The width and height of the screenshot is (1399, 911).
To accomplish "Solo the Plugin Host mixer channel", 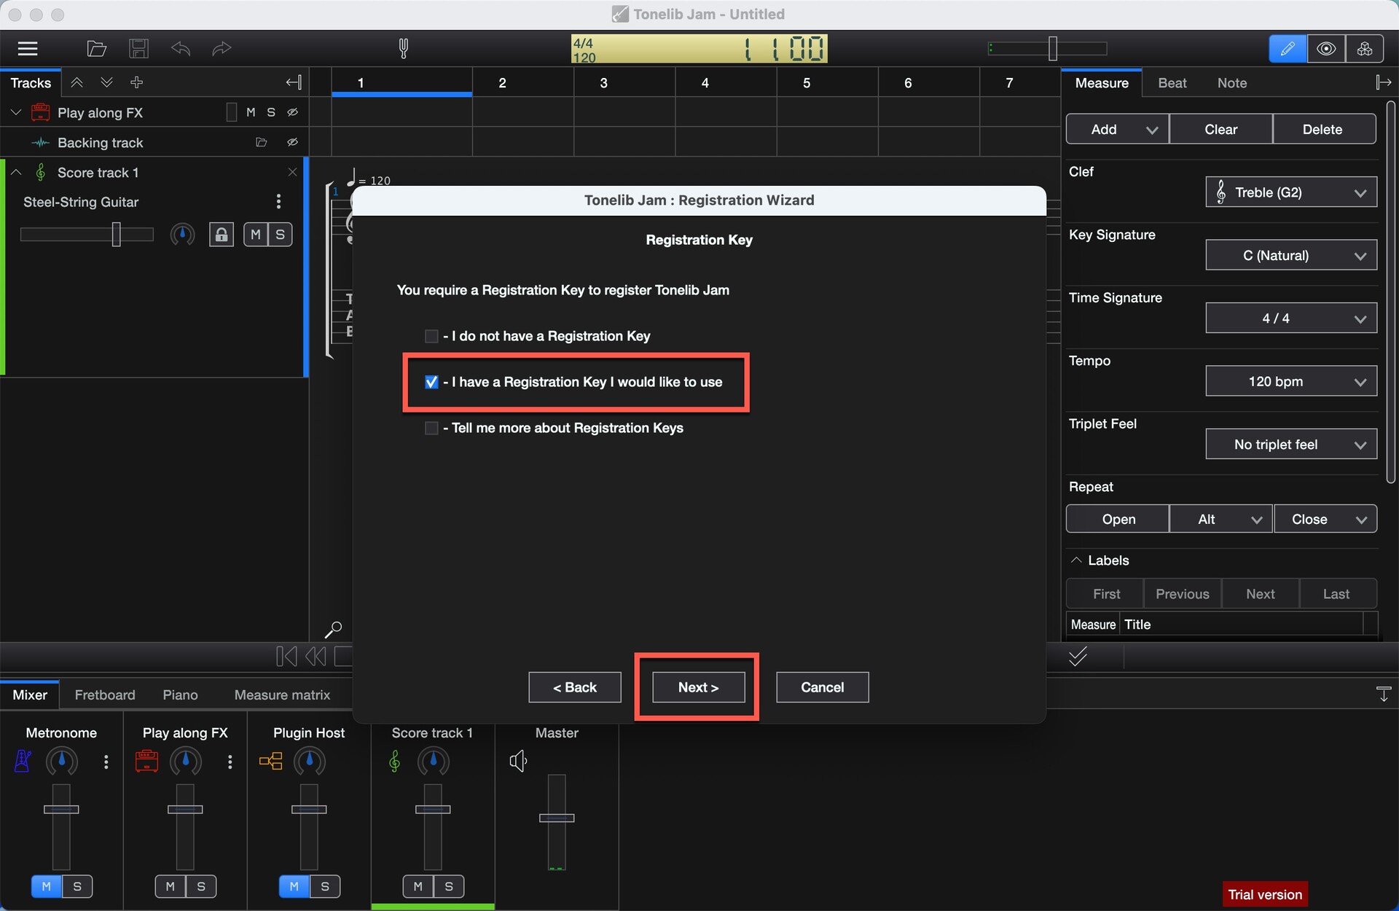I will pos(325,886).
